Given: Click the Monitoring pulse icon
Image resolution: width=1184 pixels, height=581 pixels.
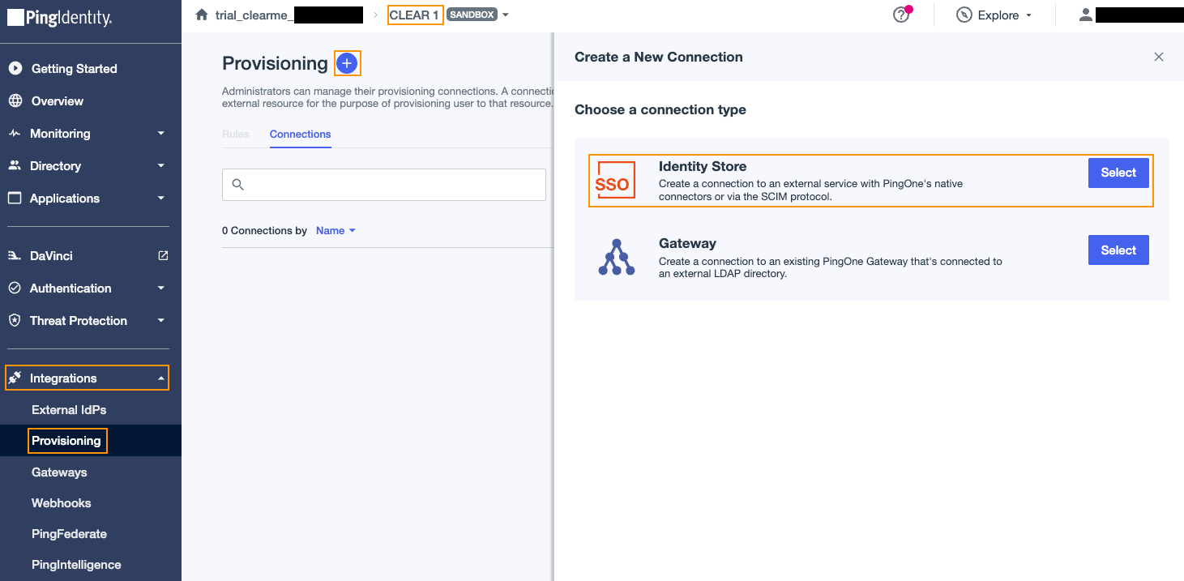Looking at the screenshot, I should (15, 134).
